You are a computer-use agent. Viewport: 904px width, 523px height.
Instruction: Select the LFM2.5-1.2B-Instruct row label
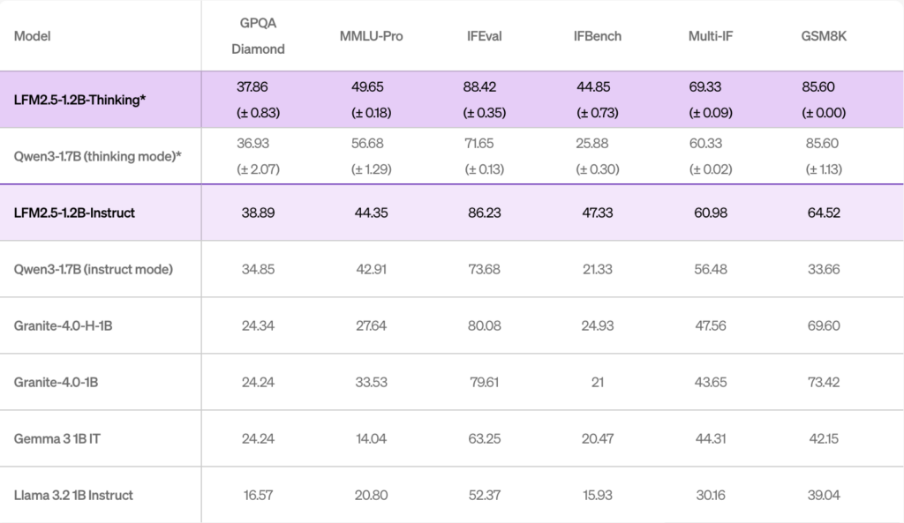coord(74,213)
